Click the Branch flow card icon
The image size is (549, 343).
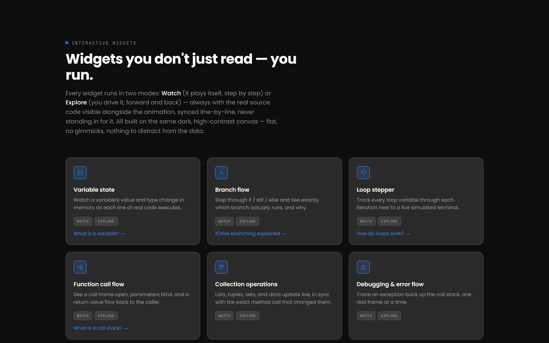221,173
